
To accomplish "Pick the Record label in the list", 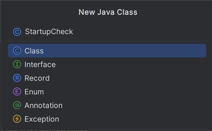I will 37,78.
